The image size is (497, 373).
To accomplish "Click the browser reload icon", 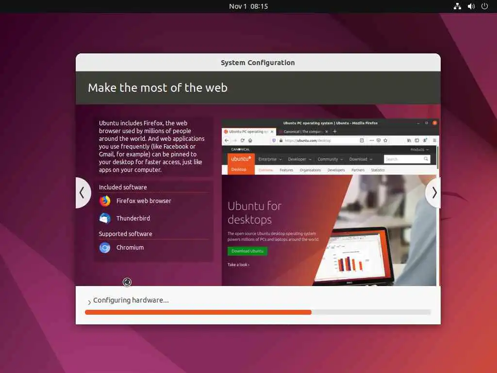I will (x=243, y=140).
